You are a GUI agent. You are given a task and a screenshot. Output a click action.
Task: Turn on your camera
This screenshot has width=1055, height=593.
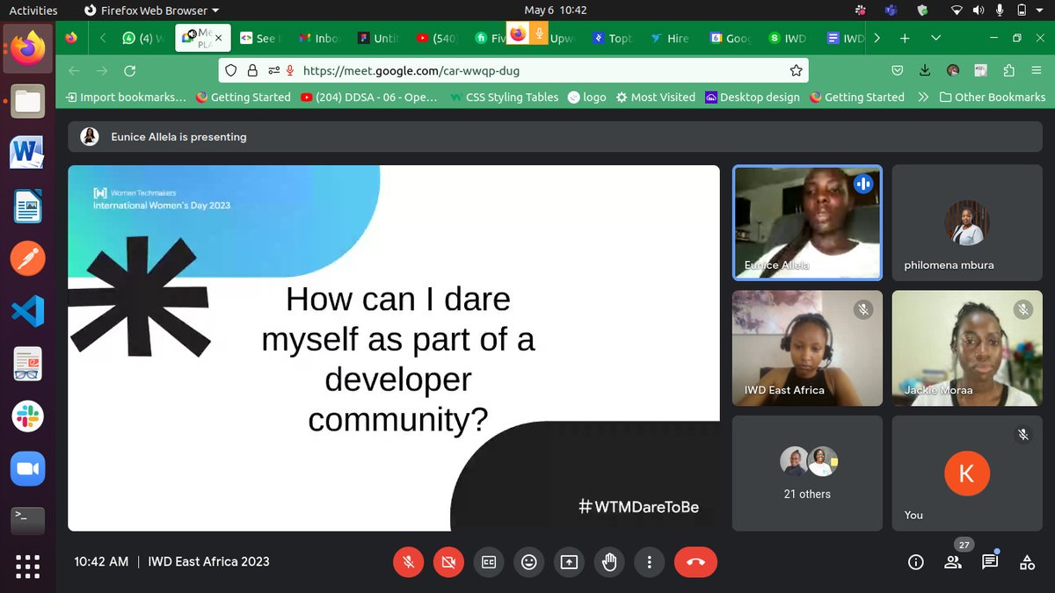click(448, 561)
